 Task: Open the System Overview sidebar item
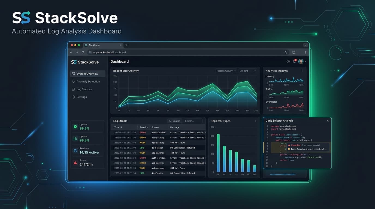[87, 74]
